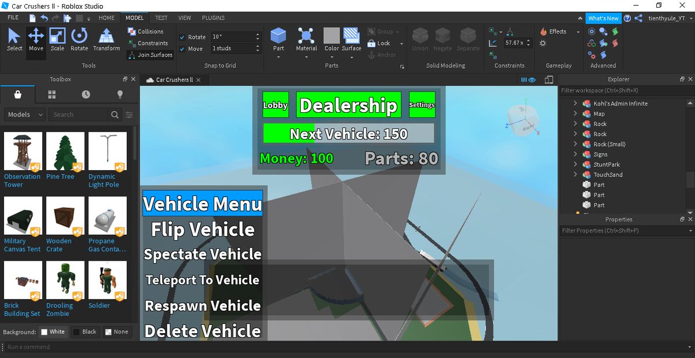695x358 pixels.
Task: Click the device emulator icon above Explorer
Action: (x=549, y=80)
